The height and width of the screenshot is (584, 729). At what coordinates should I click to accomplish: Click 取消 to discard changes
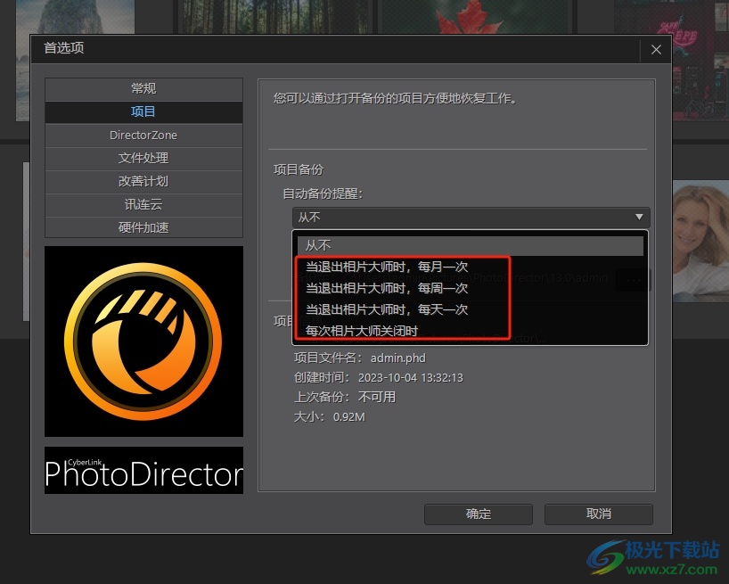click(x=599, y=514)
